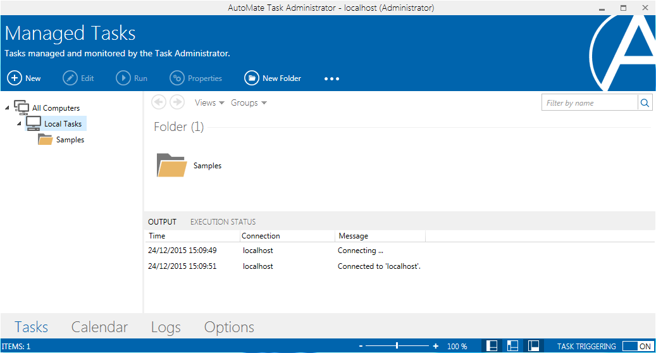The image size is (656, 353).
Task: Click timestamp 24/12/2015 15:09:49
Action: click(182, 251)
